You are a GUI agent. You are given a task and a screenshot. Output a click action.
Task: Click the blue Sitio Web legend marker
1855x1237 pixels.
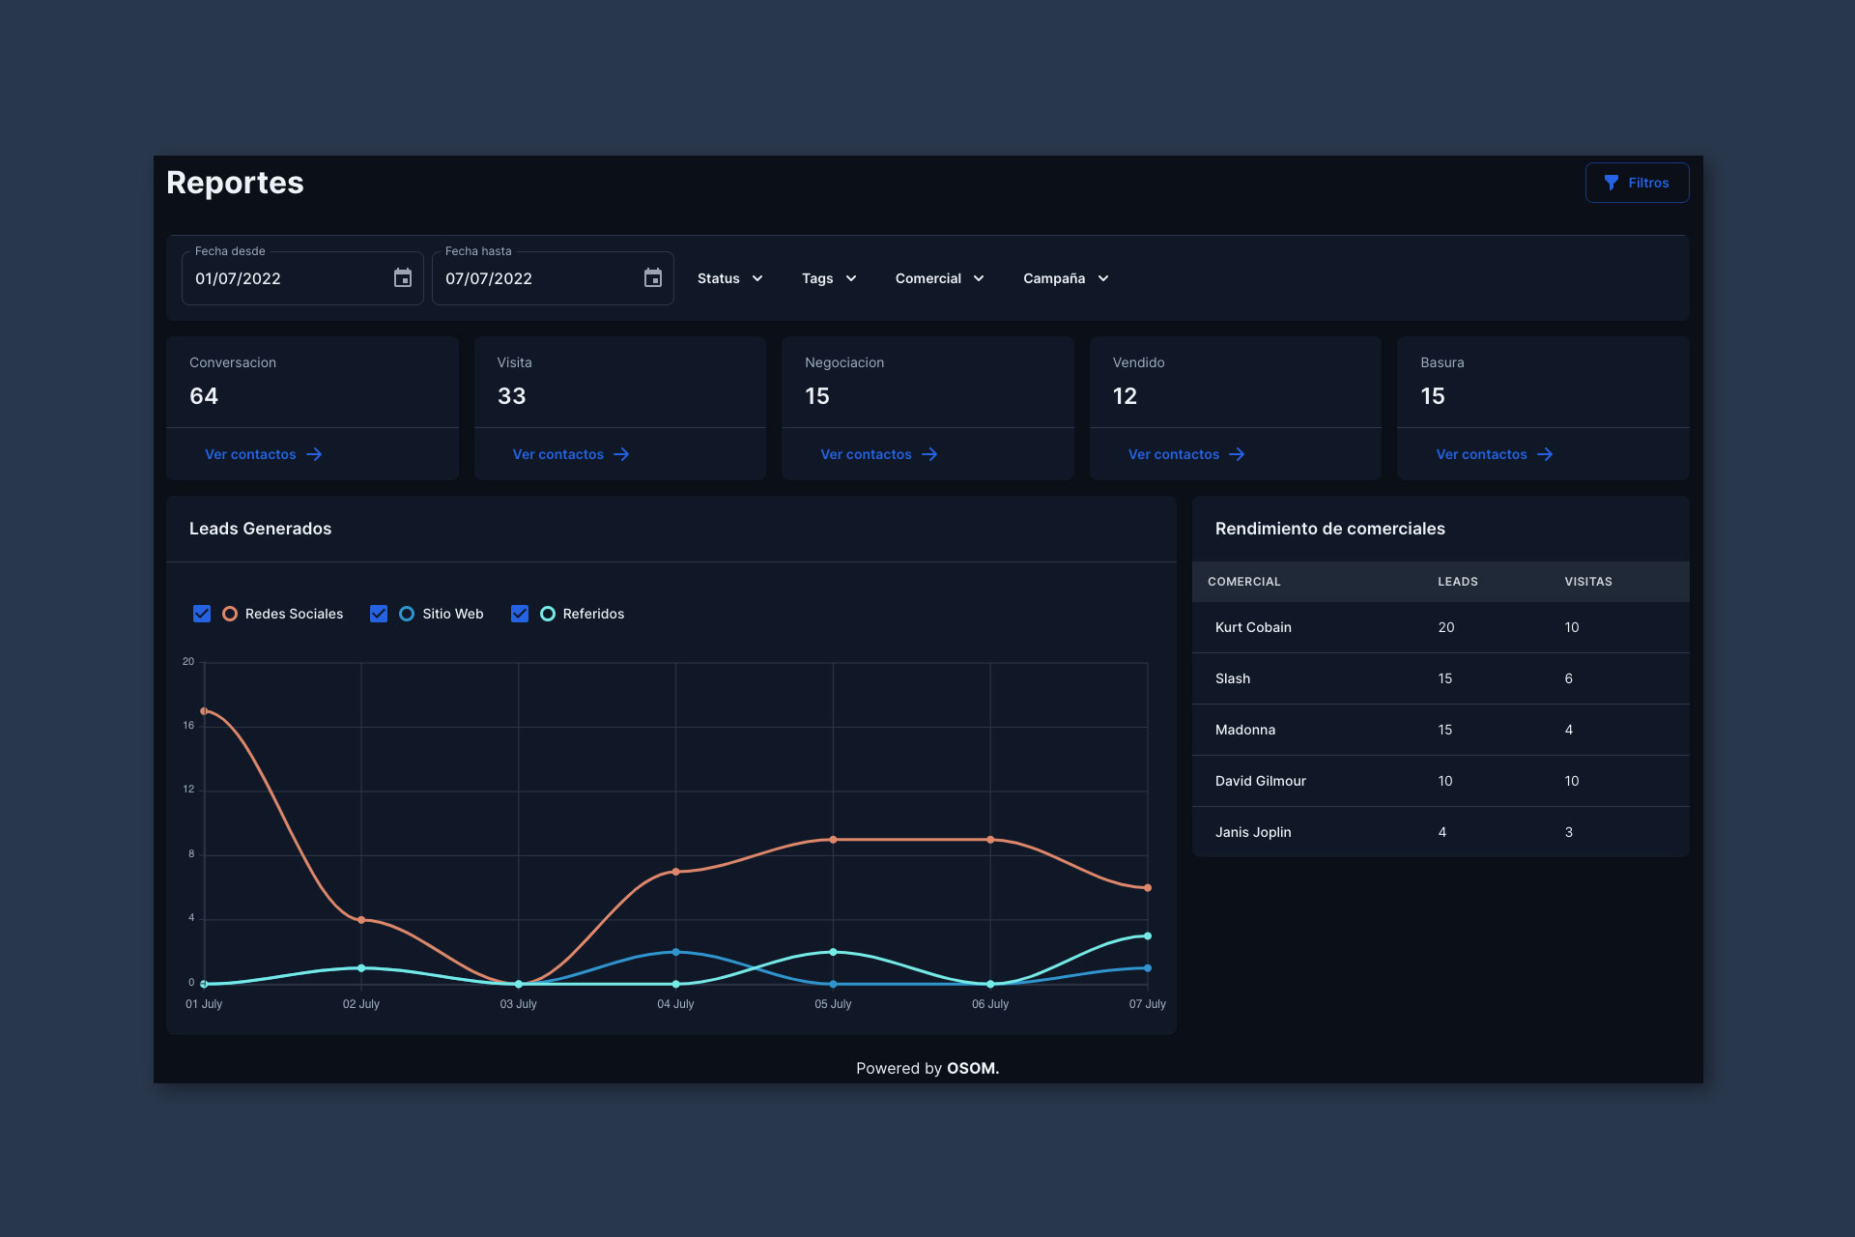(x=407, y=614)
